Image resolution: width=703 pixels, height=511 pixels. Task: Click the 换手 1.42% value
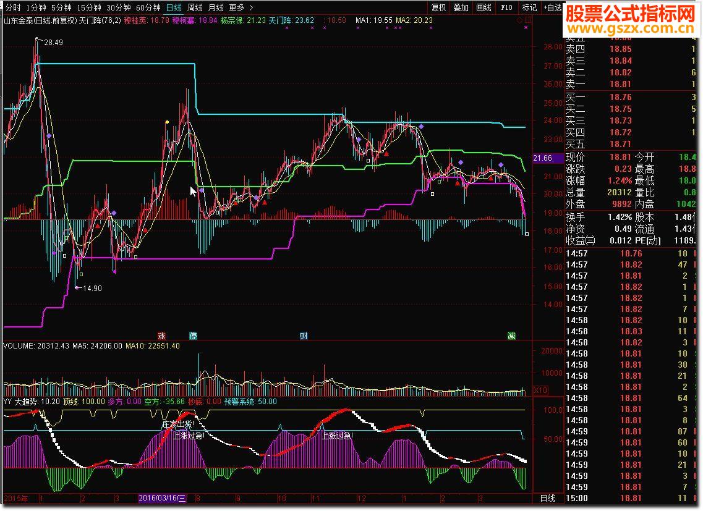click(x=620, y=217)
